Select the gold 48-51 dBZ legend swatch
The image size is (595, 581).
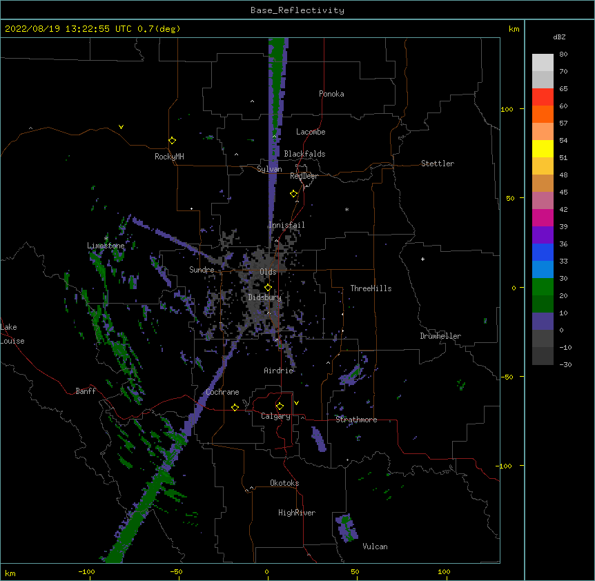[x=543, y=166]
